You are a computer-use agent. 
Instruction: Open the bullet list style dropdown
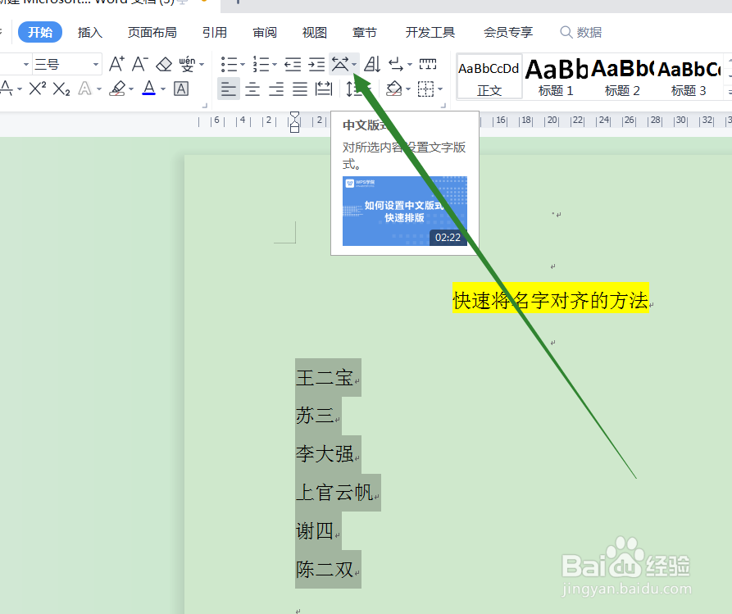tap(242, 64)
